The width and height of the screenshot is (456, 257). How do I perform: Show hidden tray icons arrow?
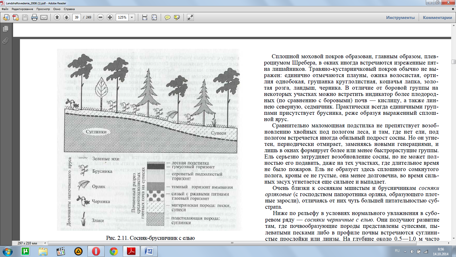pos(405,252)
